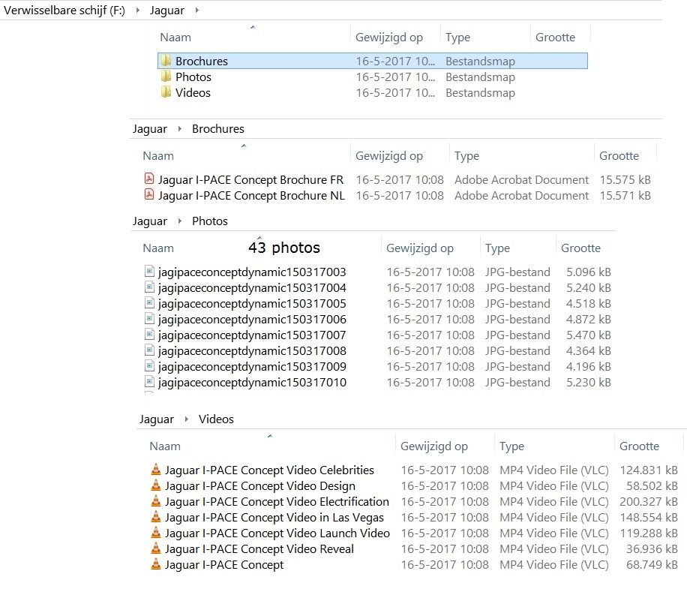
Task: Select Jaguar I-PACE Concept Video Celebrities
Action: (x=269, y=470)
